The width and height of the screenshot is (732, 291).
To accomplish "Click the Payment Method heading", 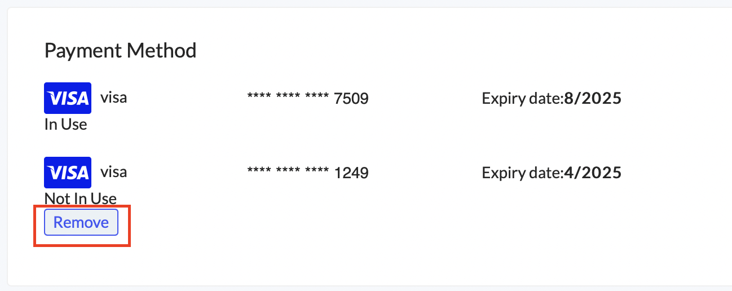I will (x=120, y=51).
